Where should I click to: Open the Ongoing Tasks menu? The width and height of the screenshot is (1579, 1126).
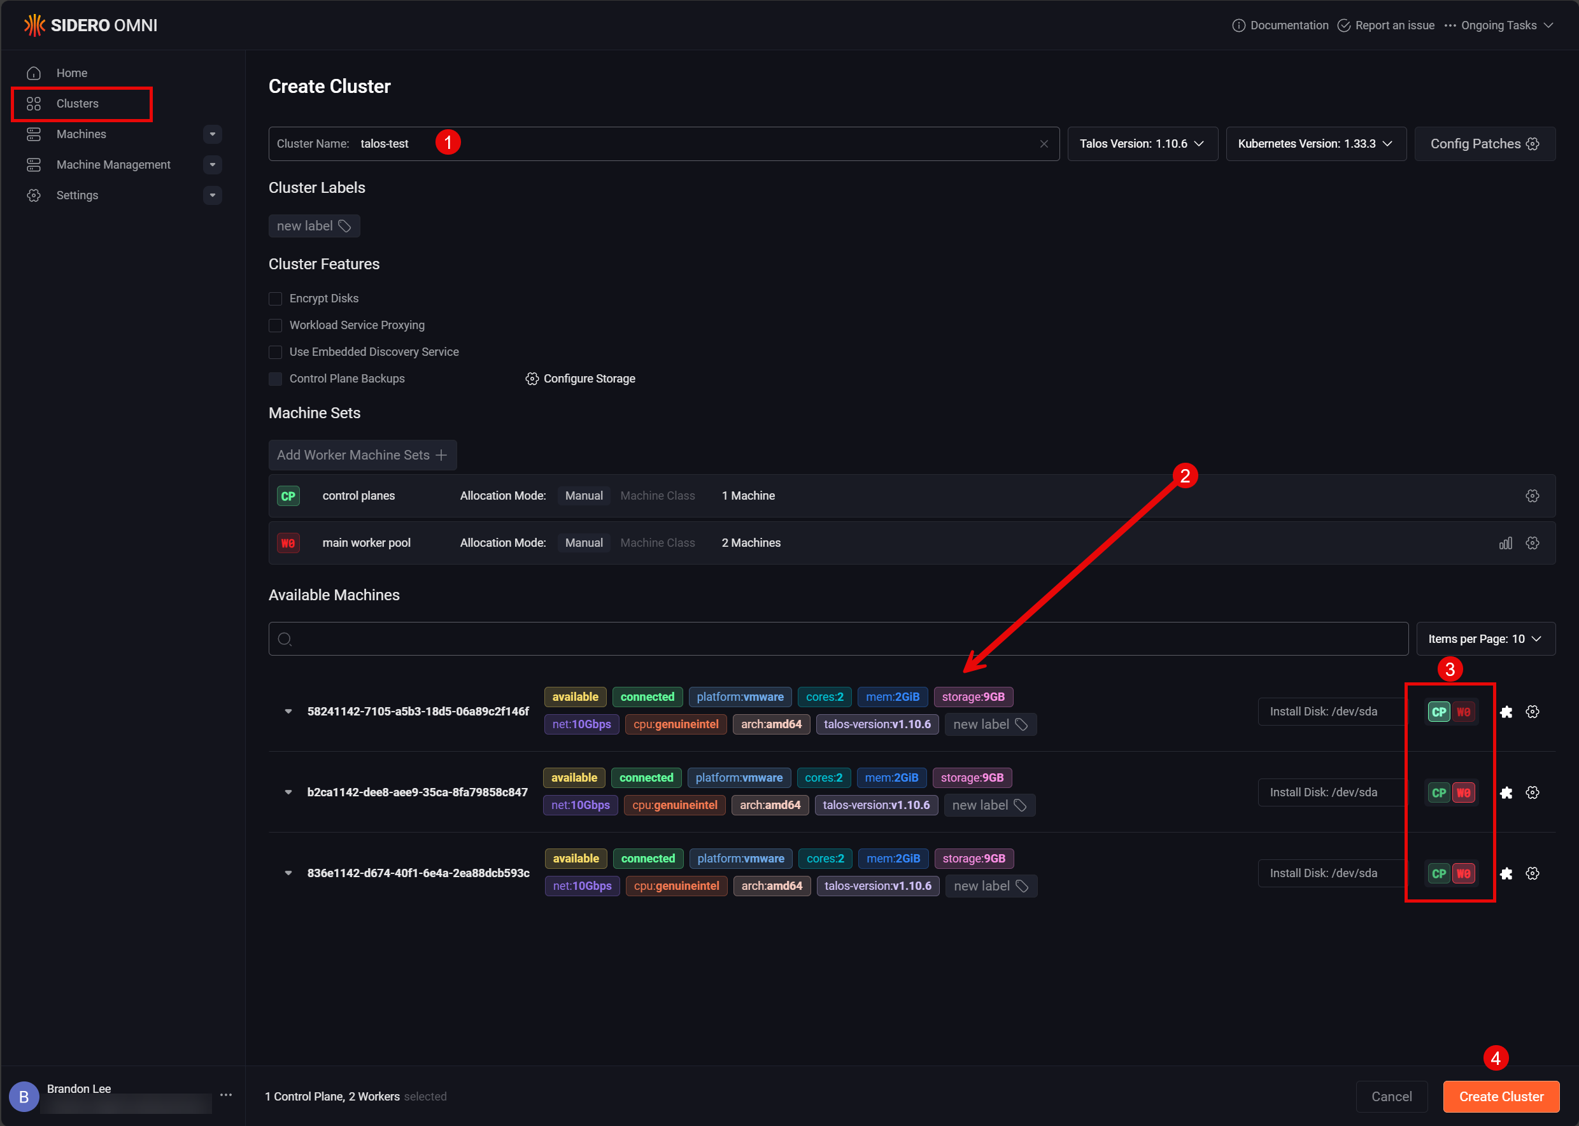pyautogui.click(x=1498, y=25)
